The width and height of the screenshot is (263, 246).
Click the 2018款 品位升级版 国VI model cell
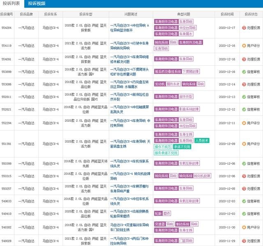pos(86,97)
